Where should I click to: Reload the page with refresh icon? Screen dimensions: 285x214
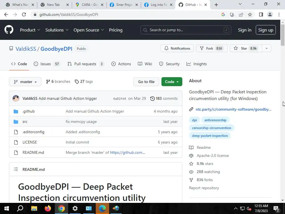(24, 14)
